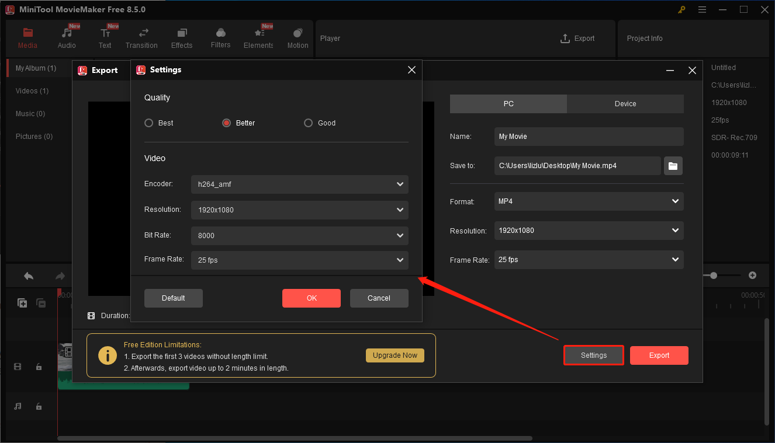
Task: Lock the video track
Action: click(39, 367)
